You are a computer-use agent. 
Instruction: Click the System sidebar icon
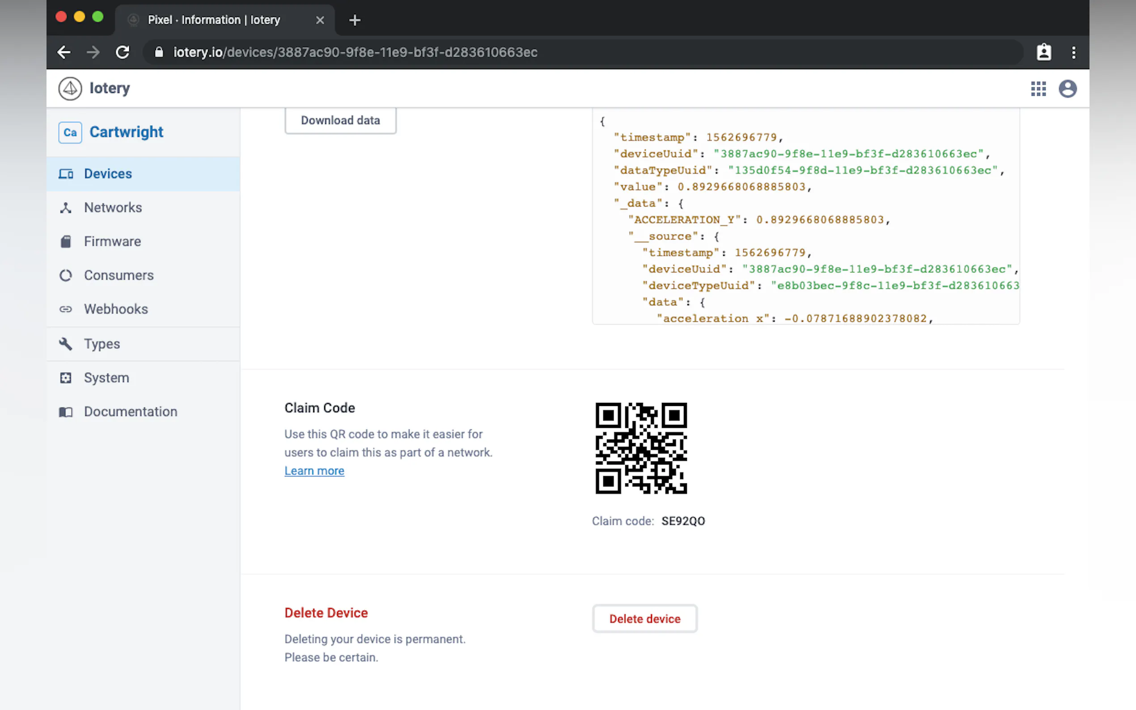pos(66,377)
